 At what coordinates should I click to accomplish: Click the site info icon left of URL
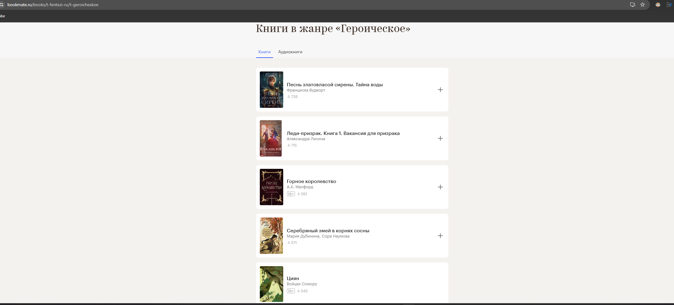(x=2, y=5)
